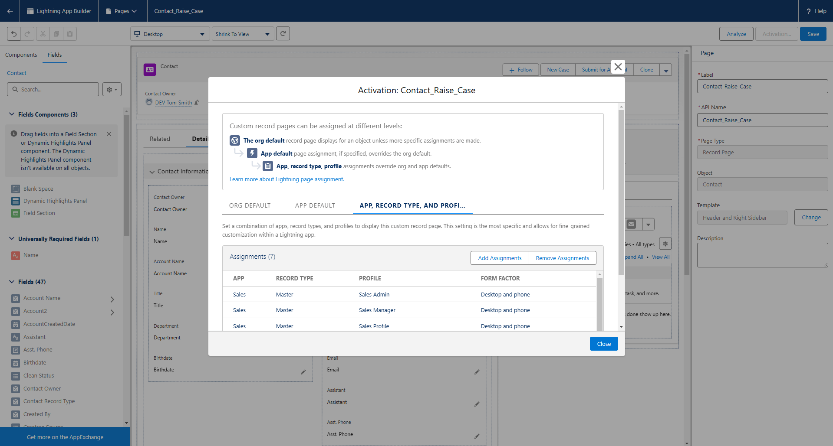
Task: Collapse the Fields Components section
Action: click(x=12, y=114)
